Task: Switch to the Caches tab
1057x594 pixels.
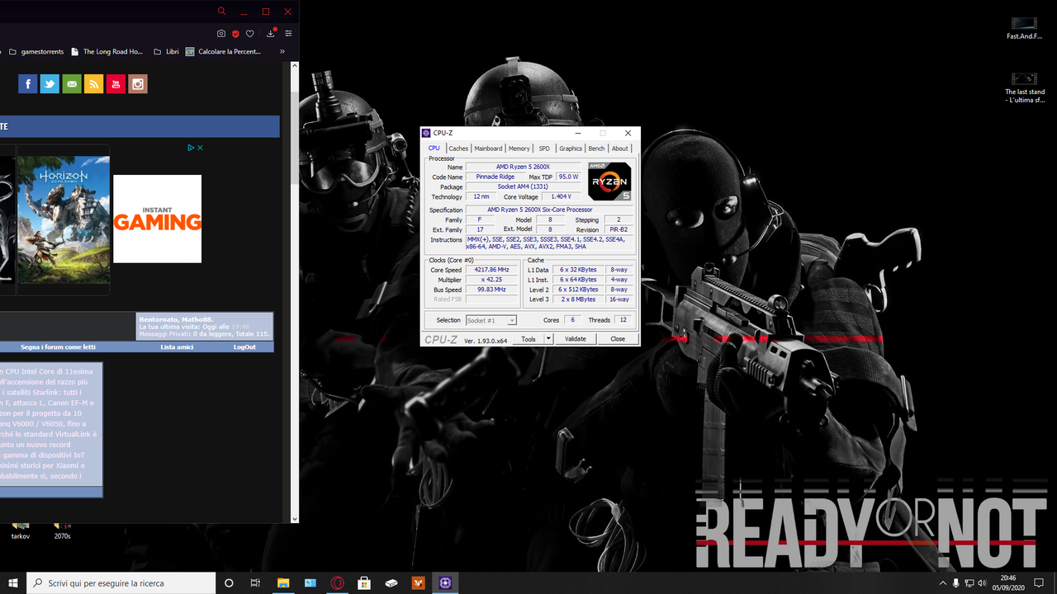Action: pyautogui.click(x=458, y=148)
